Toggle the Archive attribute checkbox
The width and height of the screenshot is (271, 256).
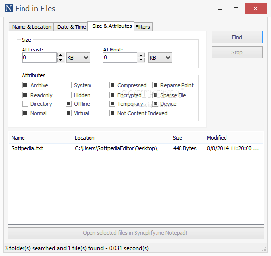[25, 85]
